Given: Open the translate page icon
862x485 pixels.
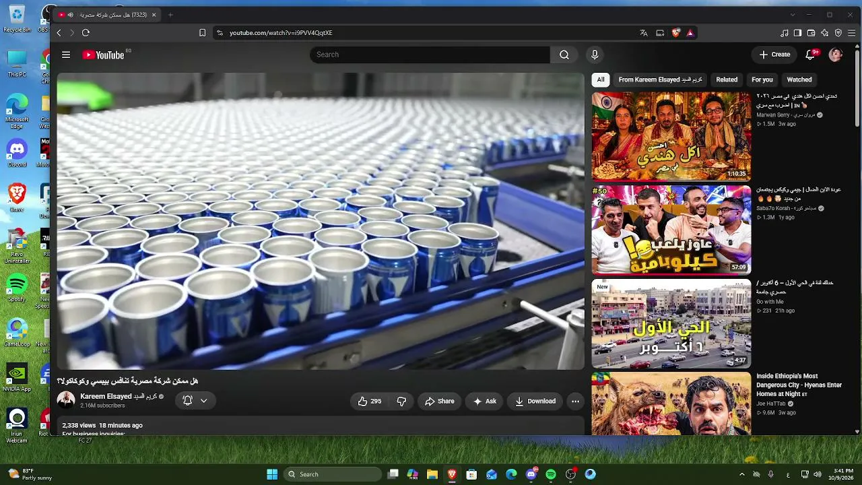Looking at the screenshot, I should (644, 32).
